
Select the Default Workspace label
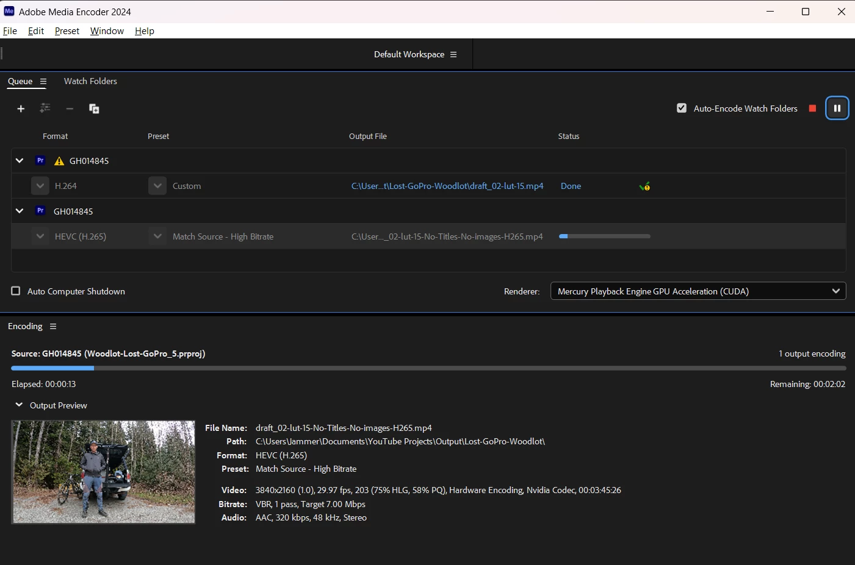pos(409,54)
